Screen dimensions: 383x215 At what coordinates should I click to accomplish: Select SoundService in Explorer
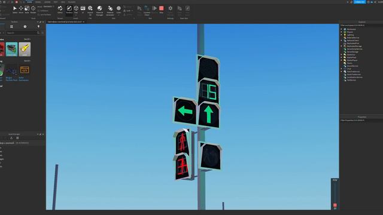352,66
